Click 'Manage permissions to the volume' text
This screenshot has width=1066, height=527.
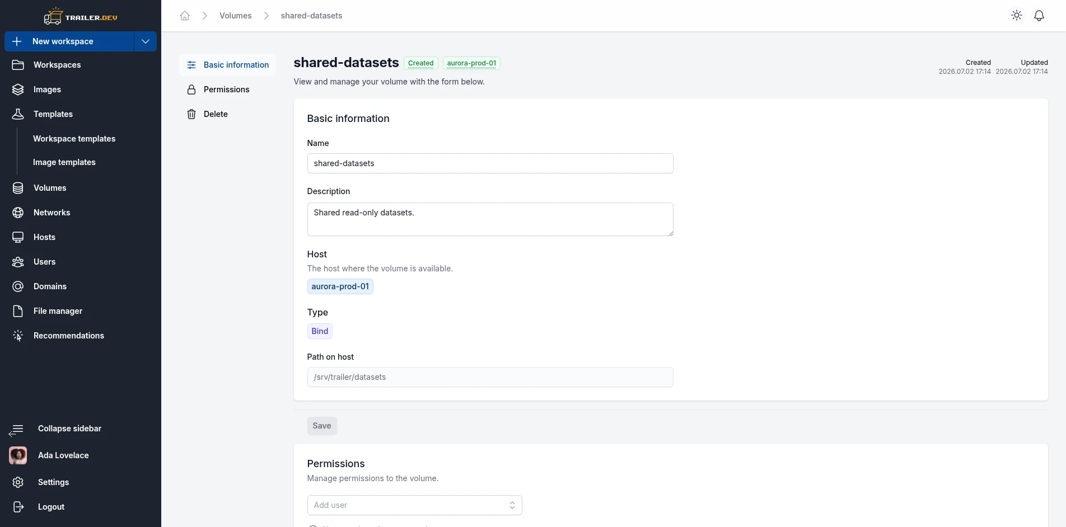coord(373,478)
